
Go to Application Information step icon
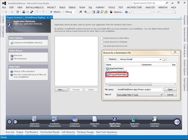[x=34, y=119]
